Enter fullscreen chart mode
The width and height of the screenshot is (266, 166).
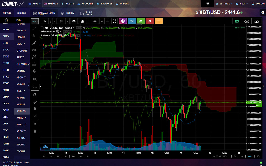115,21
